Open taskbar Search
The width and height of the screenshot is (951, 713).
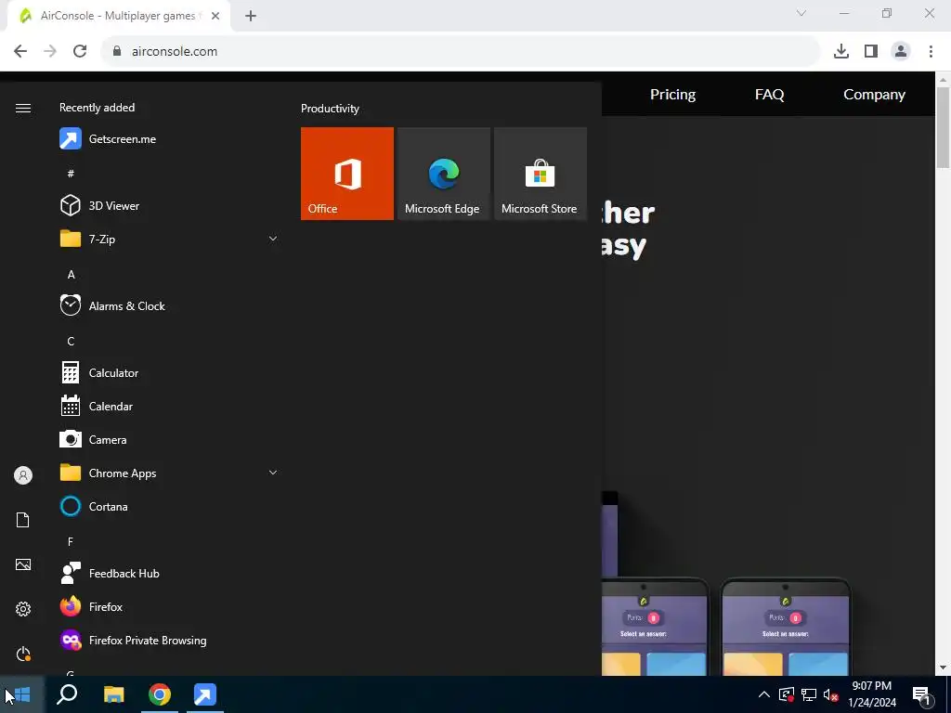(67, 694)
